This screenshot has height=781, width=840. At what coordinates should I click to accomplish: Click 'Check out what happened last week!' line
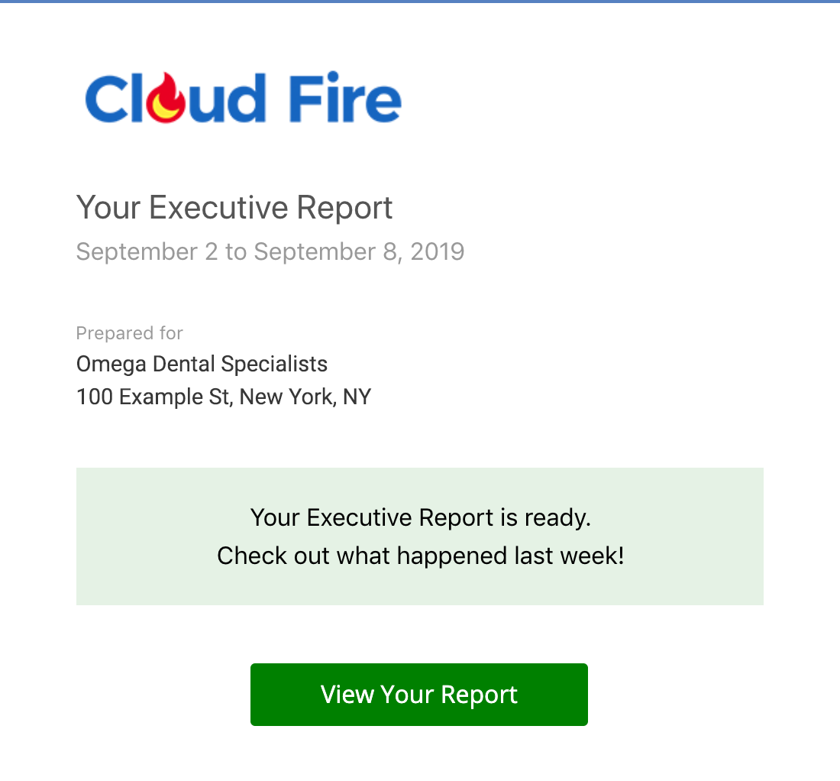click(x=420, y=556)
